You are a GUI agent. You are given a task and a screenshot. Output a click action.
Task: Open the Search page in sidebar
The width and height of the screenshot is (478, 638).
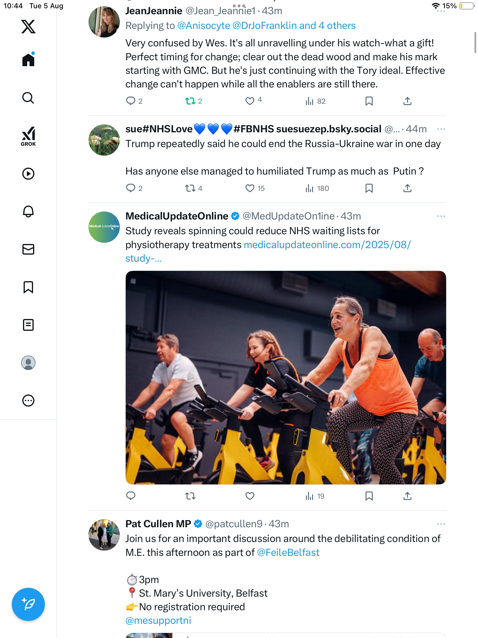click(28, 98)
